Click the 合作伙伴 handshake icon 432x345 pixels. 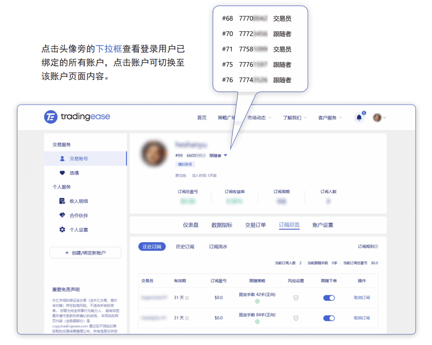coord(62,216)
